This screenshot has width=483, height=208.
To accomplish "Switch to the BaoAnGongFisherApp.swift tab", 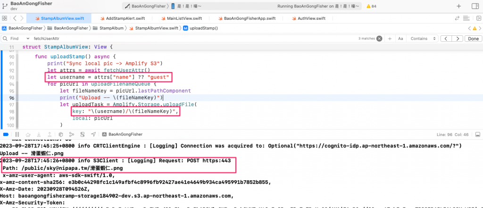I will [x=246, y=18].
